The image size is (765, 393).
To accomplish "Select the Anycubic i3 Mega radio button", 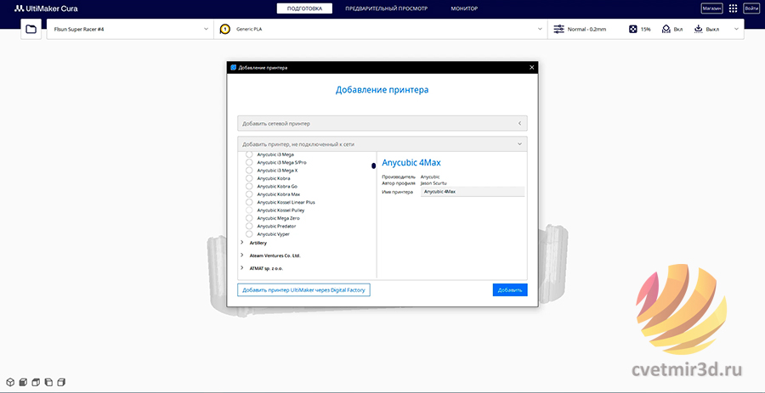I will click(x=249, y=154).
